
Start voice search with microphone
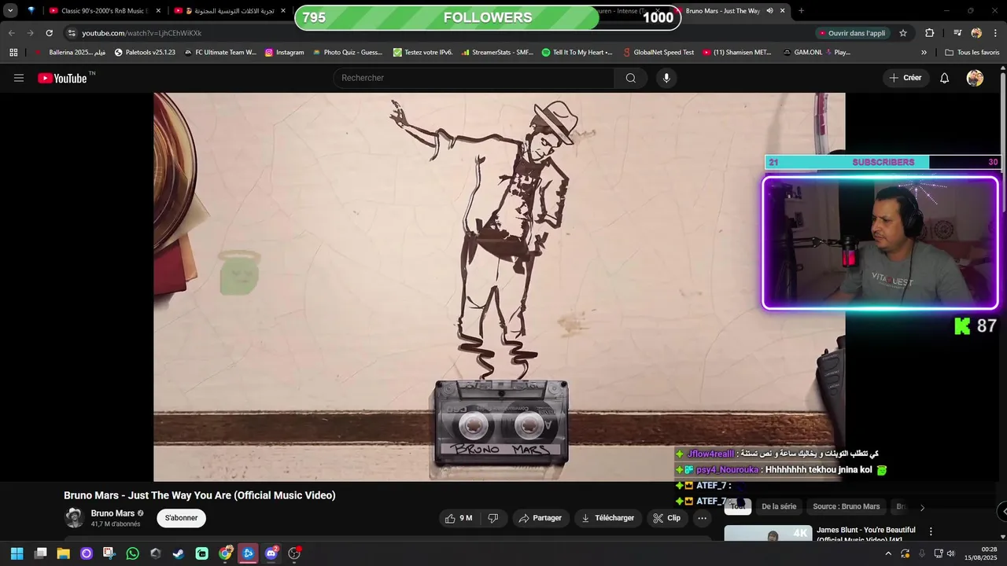click(x=666, y=78)
